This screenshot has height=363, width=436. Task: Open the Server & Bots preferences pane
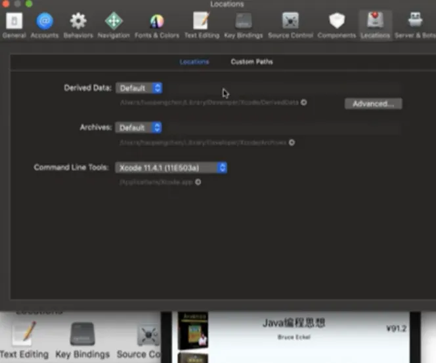click(415, 26)
